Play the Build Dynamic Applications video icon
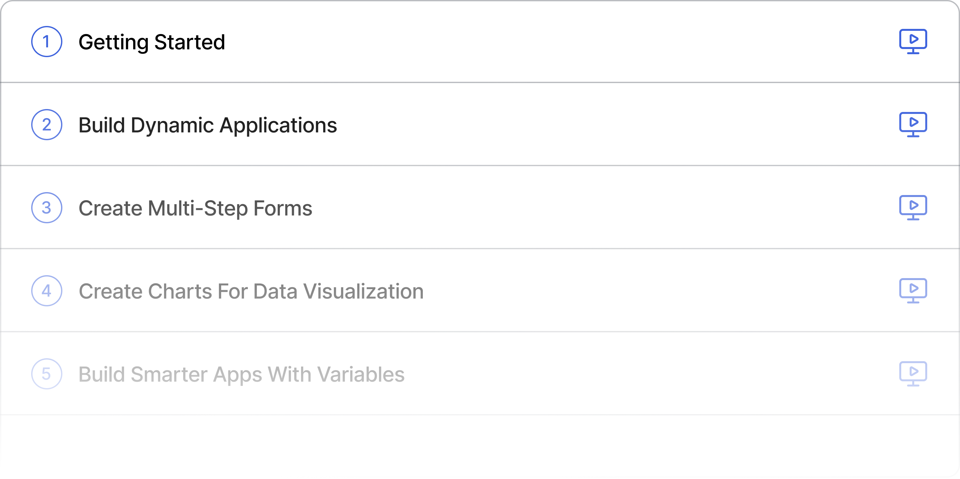 tap(913, 124)
